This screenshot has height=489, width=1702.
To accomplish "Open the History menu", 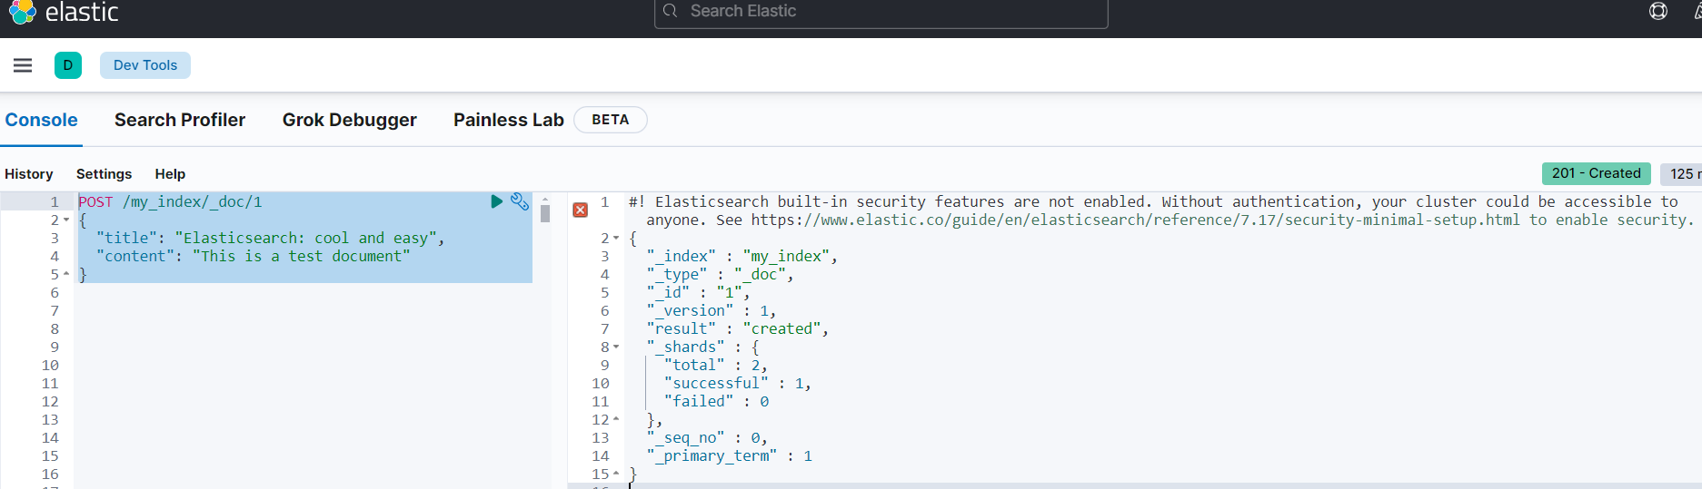I will 29,174.
